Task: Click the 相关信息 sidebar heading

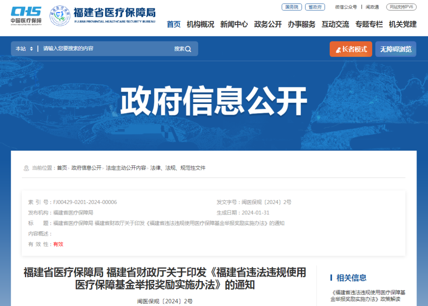Action: tap(351, 278)
